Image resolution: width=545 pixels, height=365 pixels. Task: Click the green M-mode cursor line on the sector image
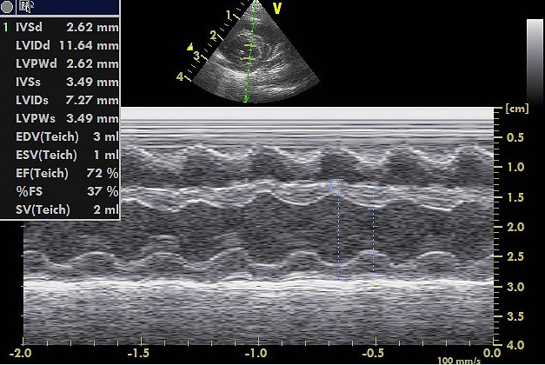(x=250, y=52)
